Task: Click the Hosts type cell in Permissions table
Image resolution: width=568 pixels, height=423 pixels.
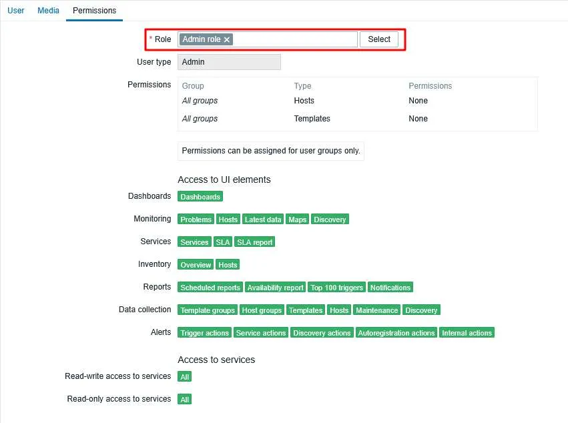Action: (x=304, y=101)
